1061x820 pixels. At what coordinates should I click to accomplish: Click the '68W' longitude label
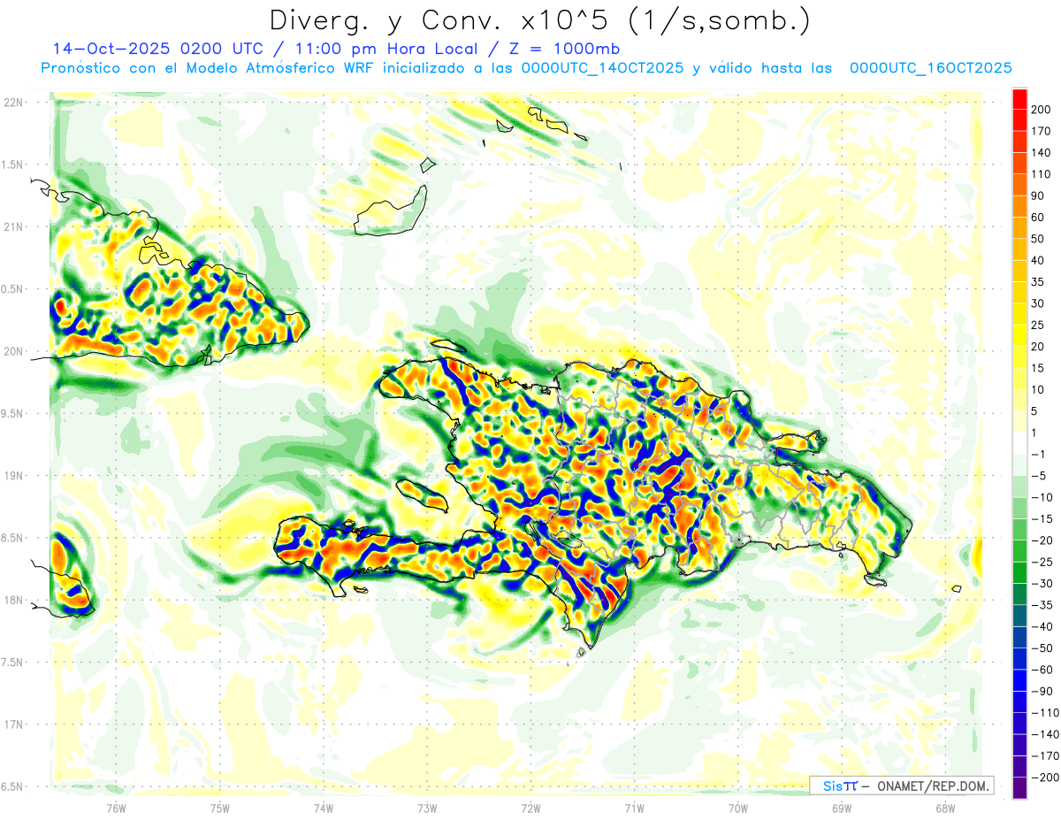pos(944,808)
